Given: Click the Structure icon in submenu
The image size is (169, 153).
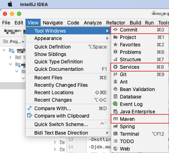Looking at the screenshot, I should [115, 59].
